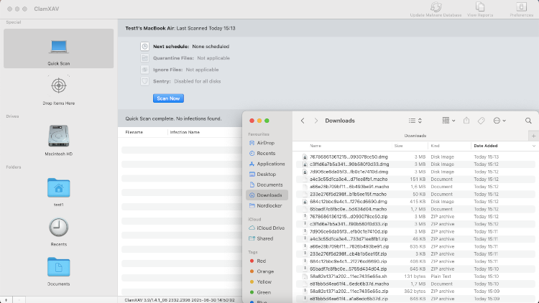Select file e81bb5d4ea61f4...6edc6b37d.macho

click(x=417, y=284)
